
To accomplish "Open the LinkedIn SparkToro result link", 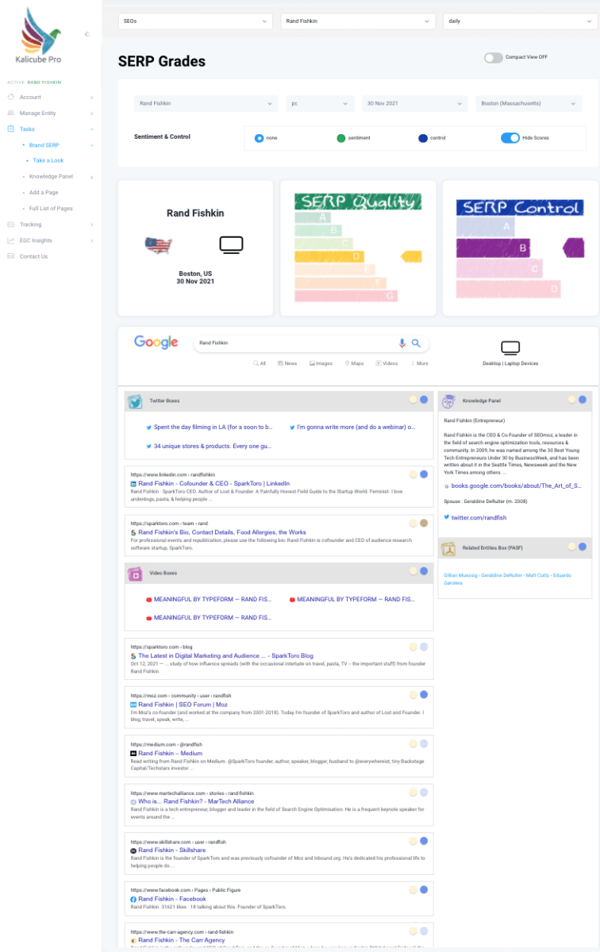I will (213, 483).
